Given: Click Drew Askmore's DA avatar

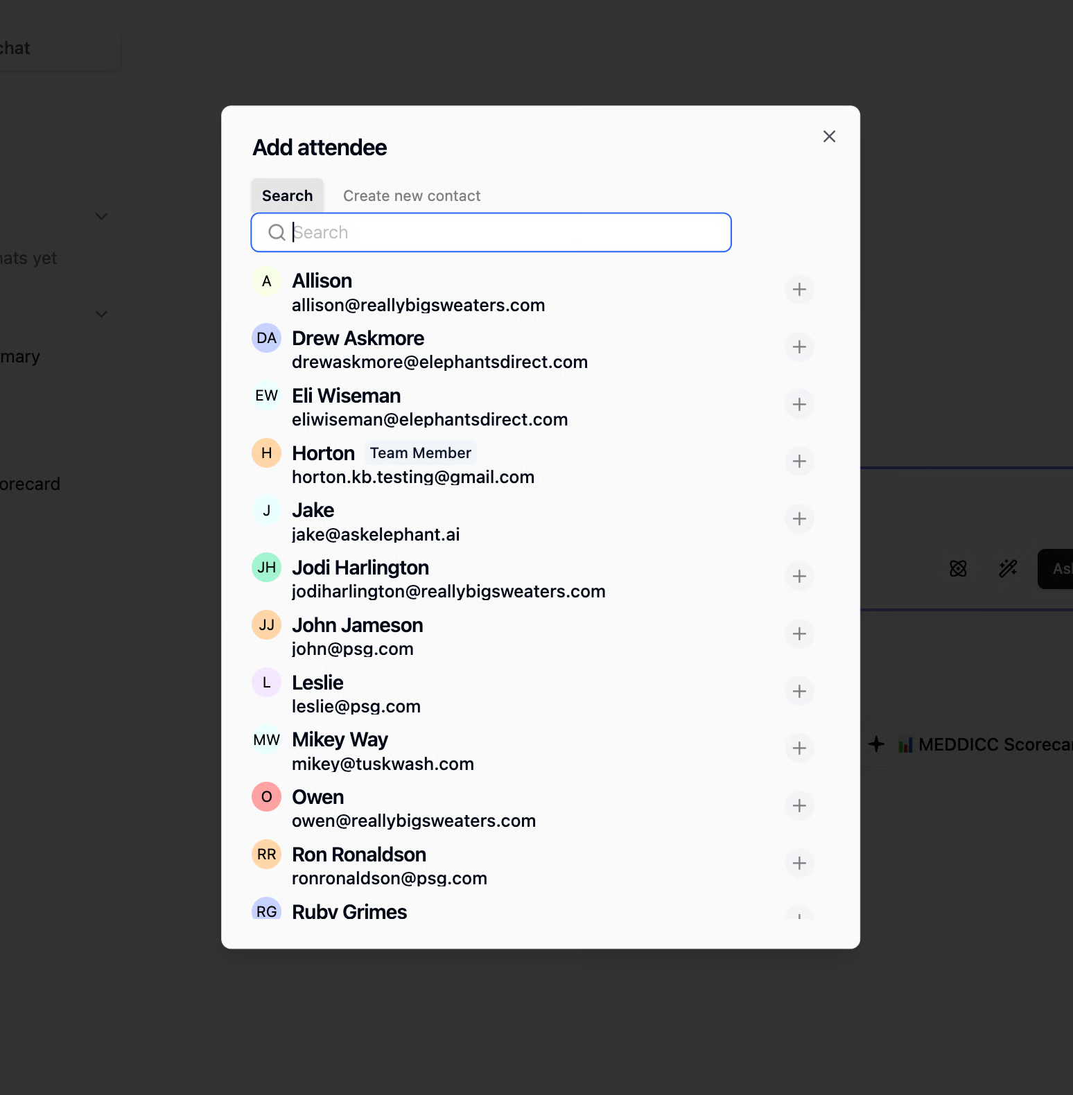Looking at the screenshot, I should click(x=266, y=338).
